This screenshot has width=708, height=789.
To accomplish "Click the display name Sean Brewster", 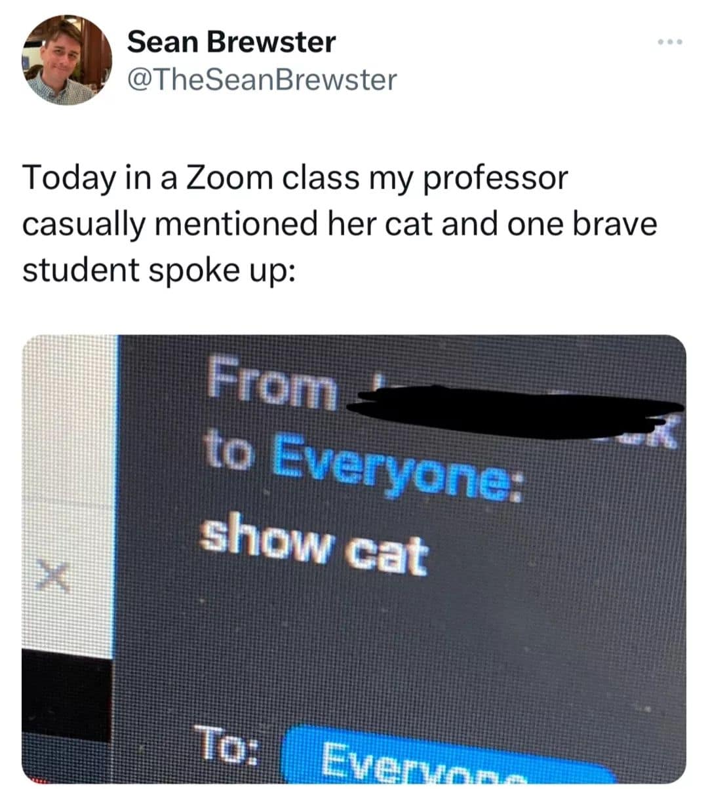I will [231, 43].
